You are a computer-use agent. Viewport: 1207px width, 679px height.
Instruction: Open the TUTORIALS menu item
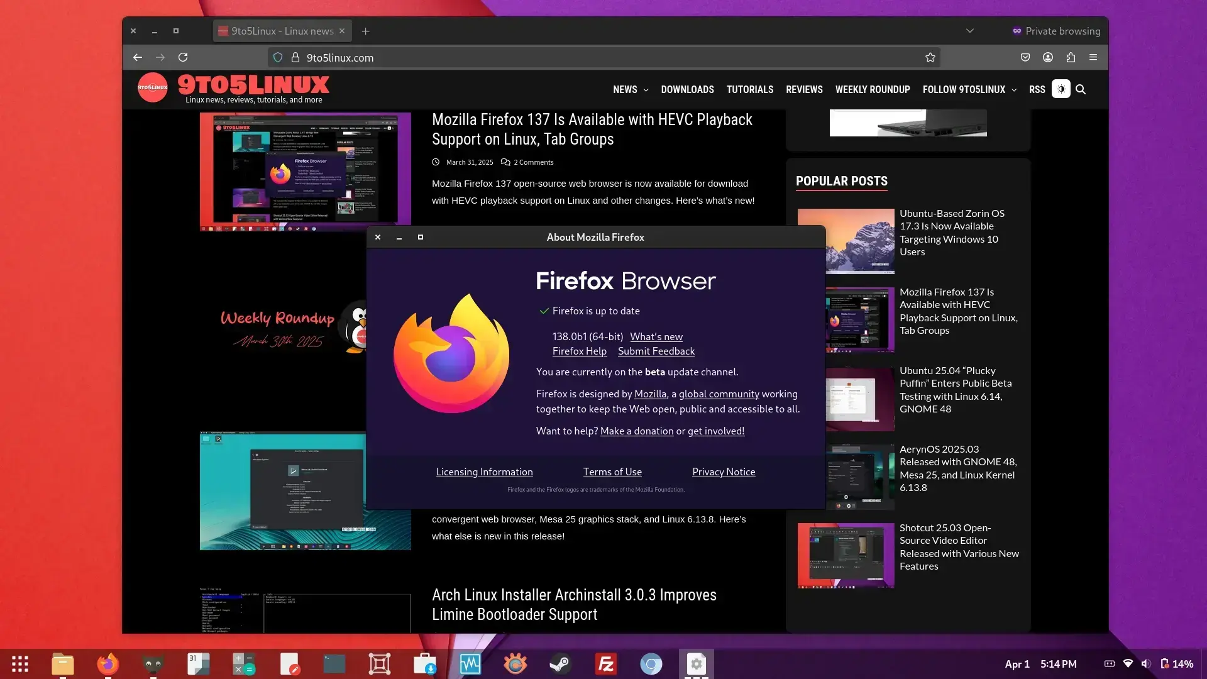point(750,89)
